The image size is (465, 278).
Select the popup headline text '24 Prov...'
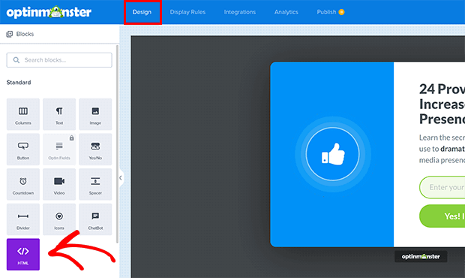[442, 104]
